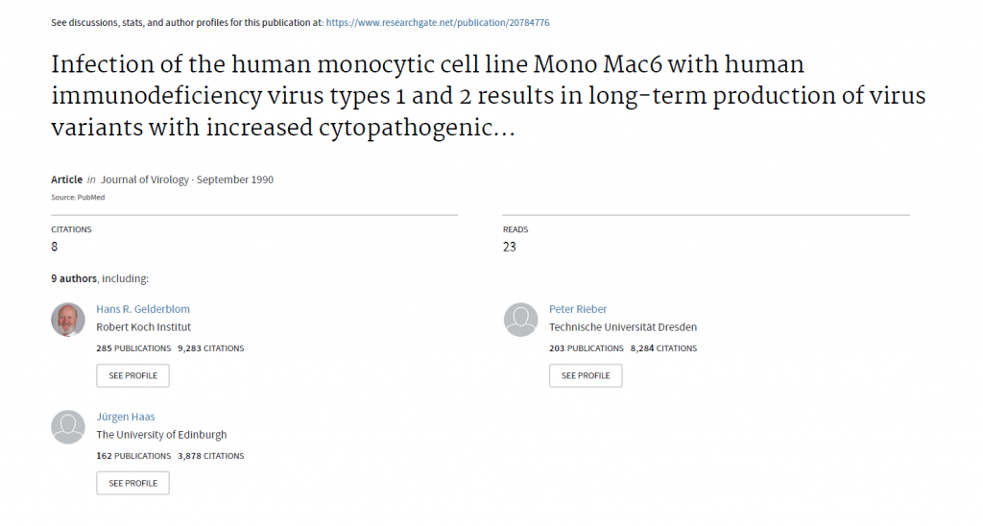Screen dimensions: 983x526
Task: Click the Journal of Virology text
Action: click(x=145, y=179)
